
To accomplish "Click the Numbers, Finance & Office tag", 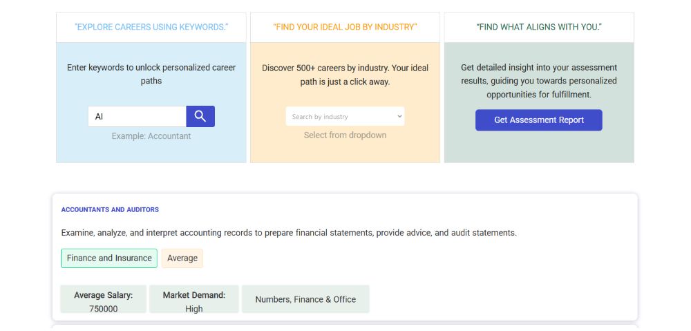I will (x=305, y=300).
